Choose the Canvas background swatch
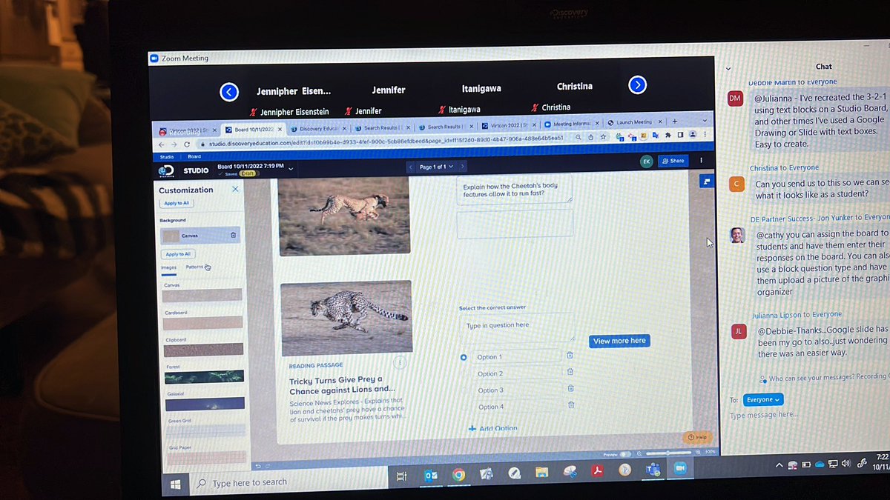 (x=202, y=295)
